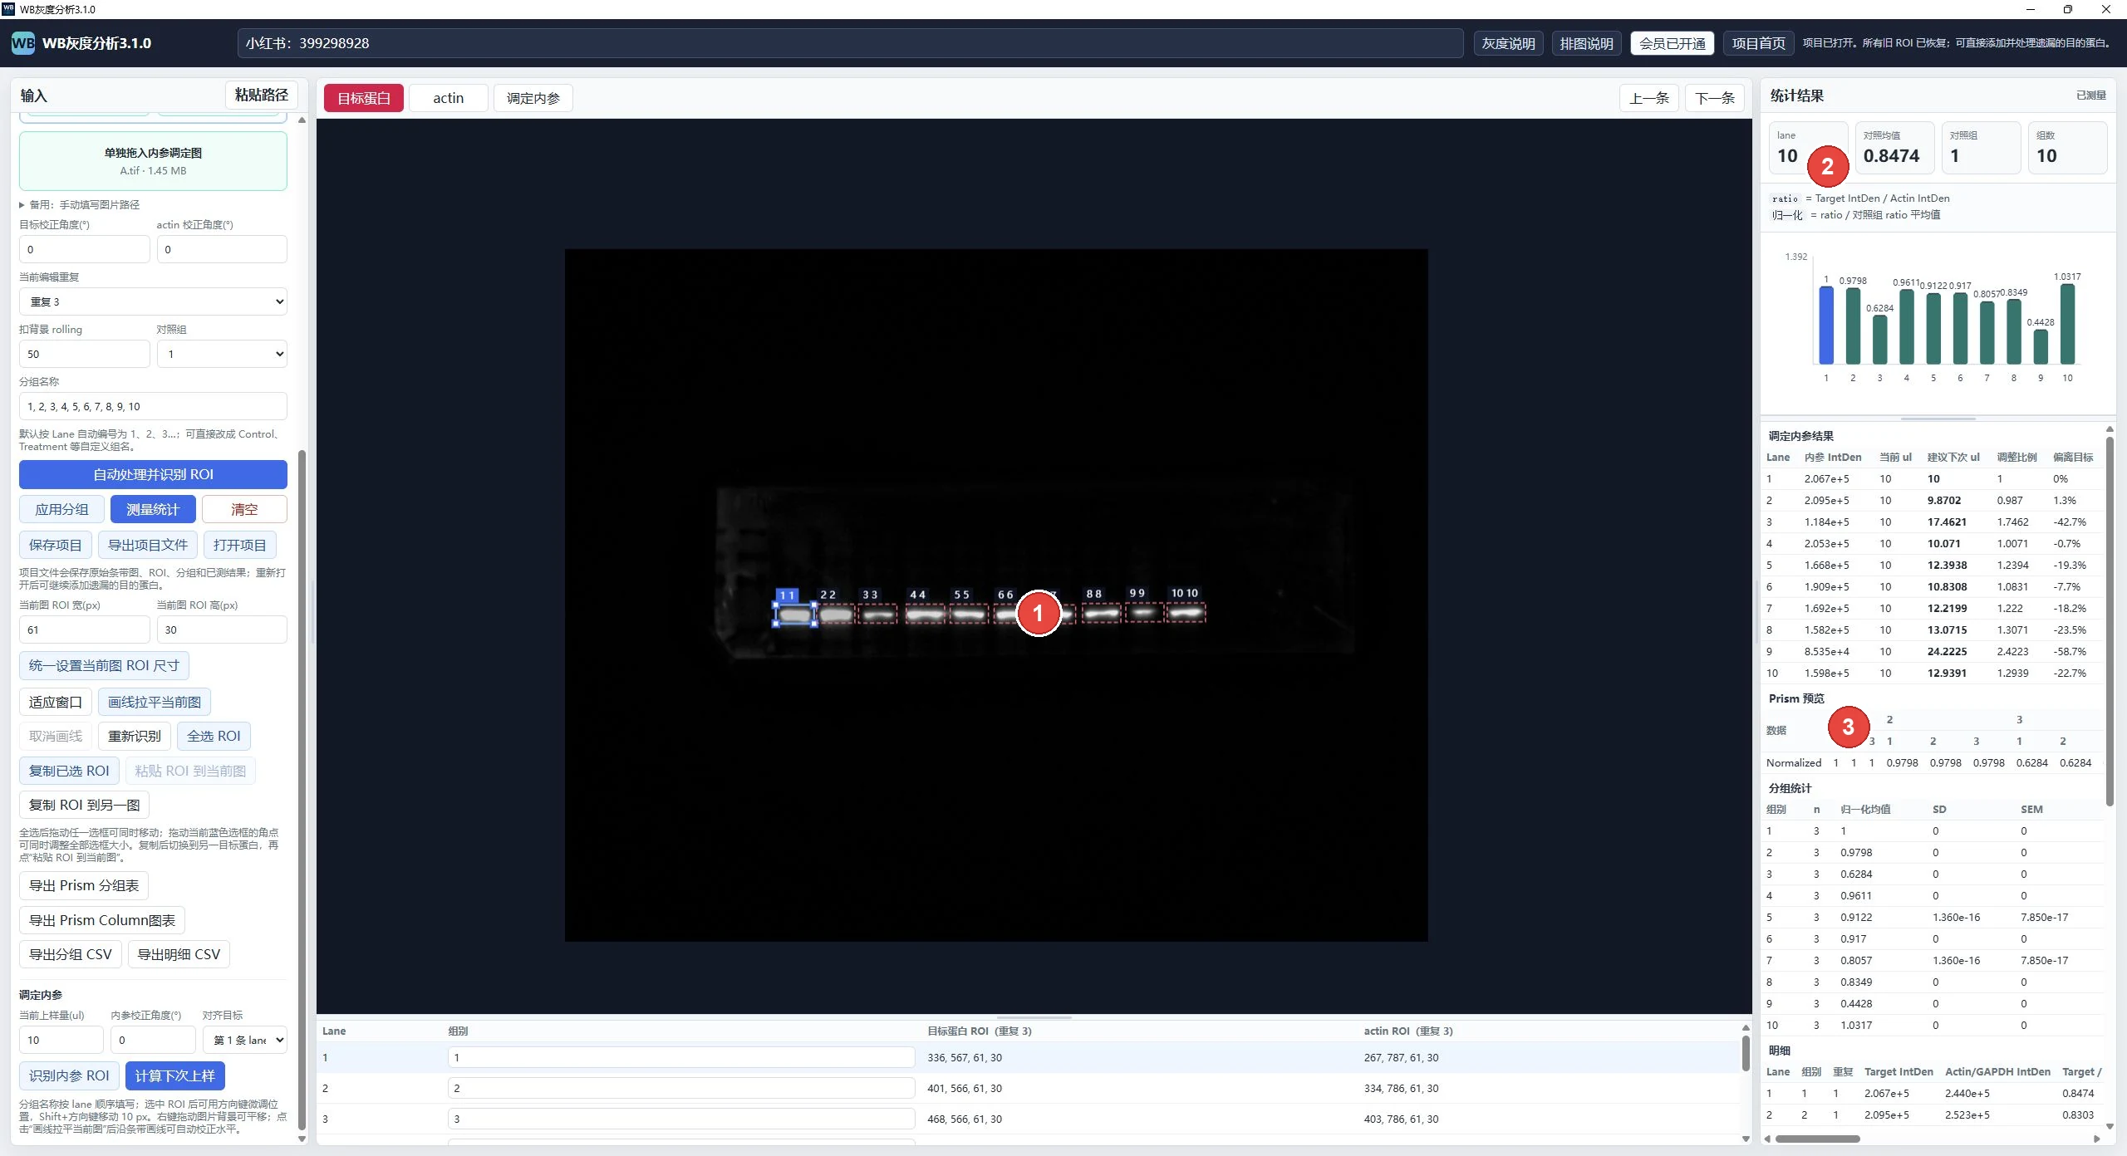Go to 上一条 band image
The height and width of the screenshot is (1156, 2127).
[x=1649, y=98]
